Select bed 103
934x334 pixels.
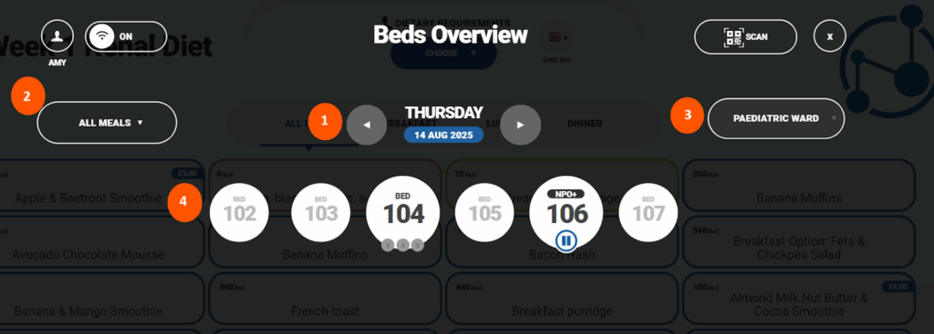point(321,213)
